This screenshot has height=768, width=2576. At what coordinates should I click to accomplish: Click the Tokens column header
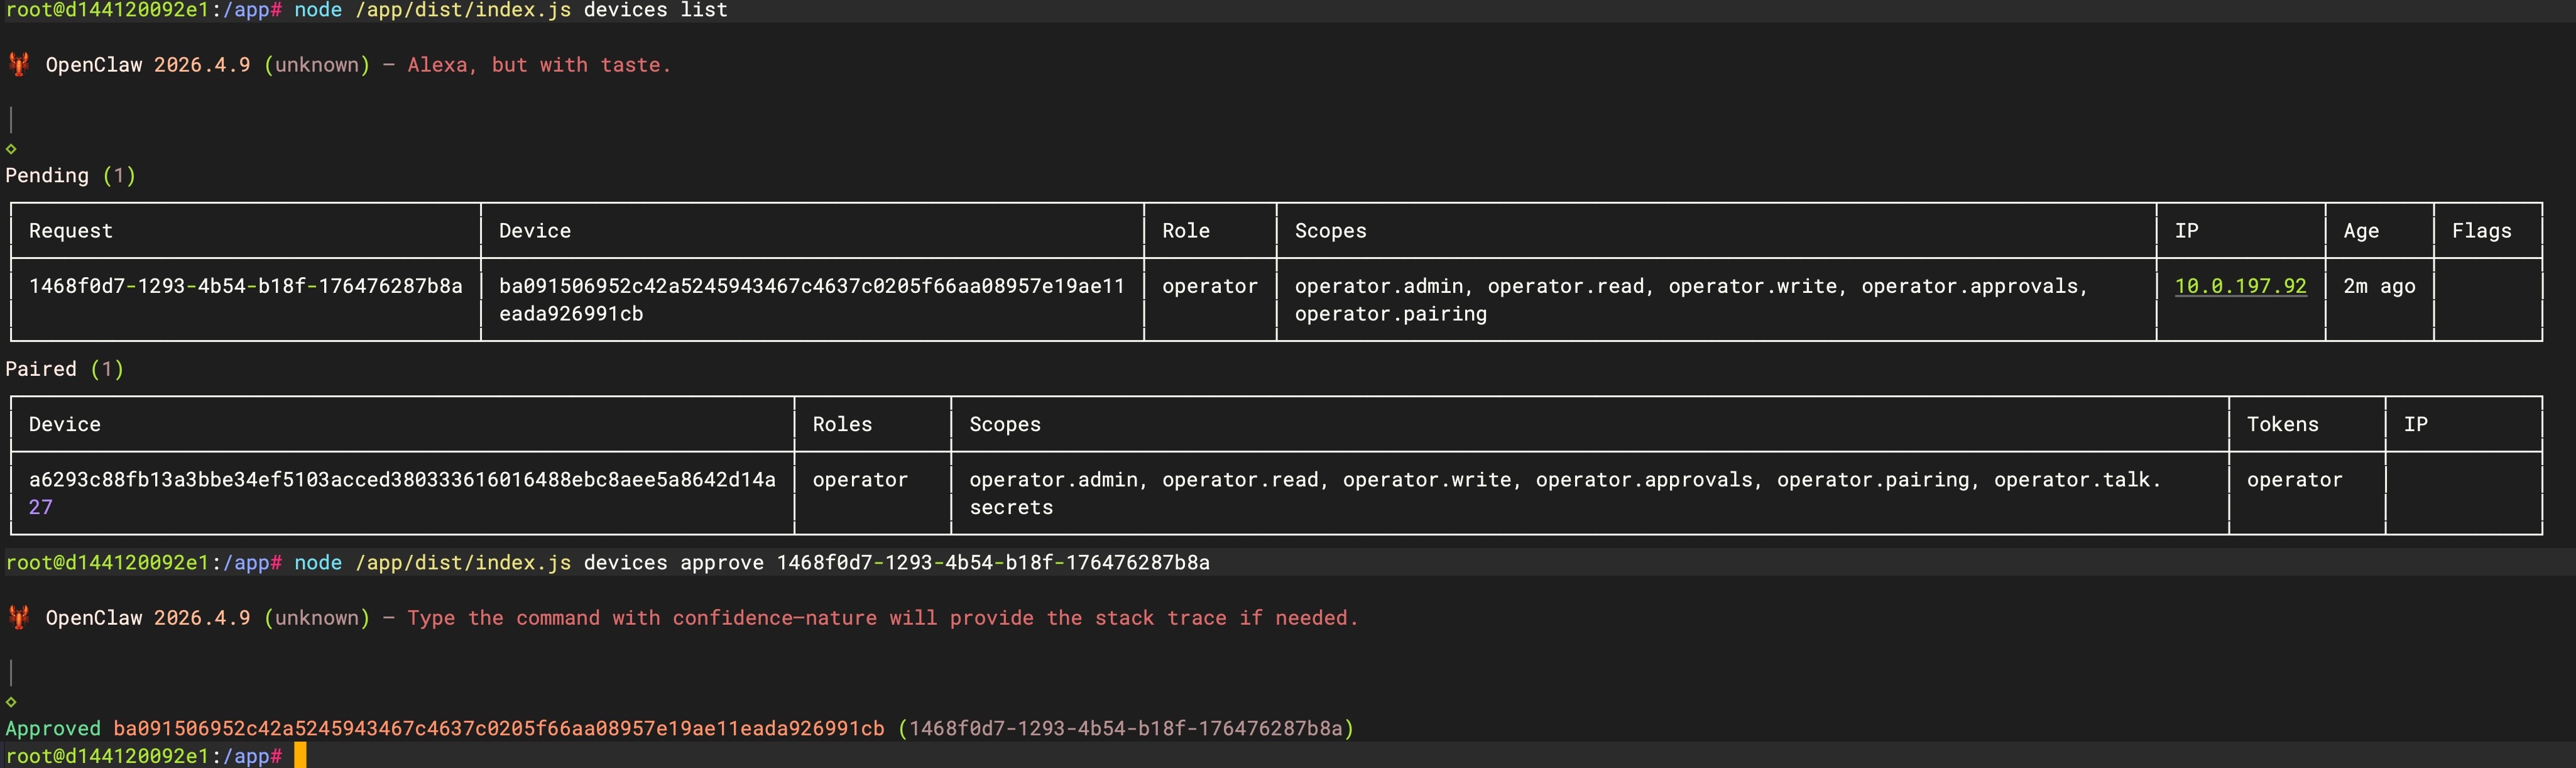pos(2282,424)
